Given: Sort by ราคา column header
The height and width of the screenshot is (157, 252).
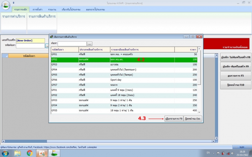Looking at the screenshot, I should tap(186, 49).
